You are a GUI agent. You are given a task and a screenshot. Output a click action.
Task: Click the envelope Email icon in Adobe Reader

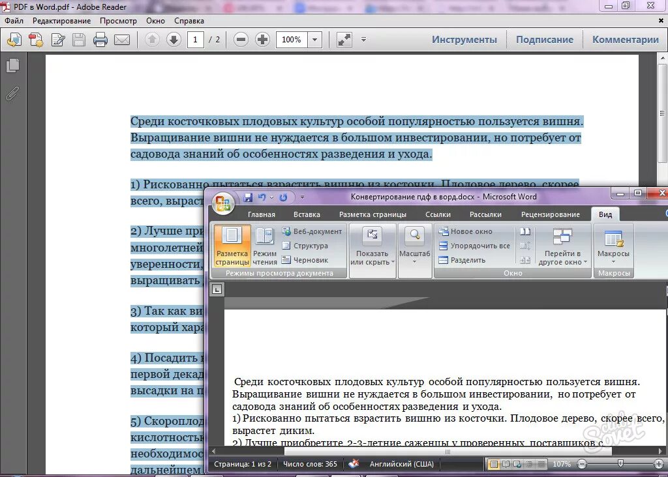[x=122, y=40]
